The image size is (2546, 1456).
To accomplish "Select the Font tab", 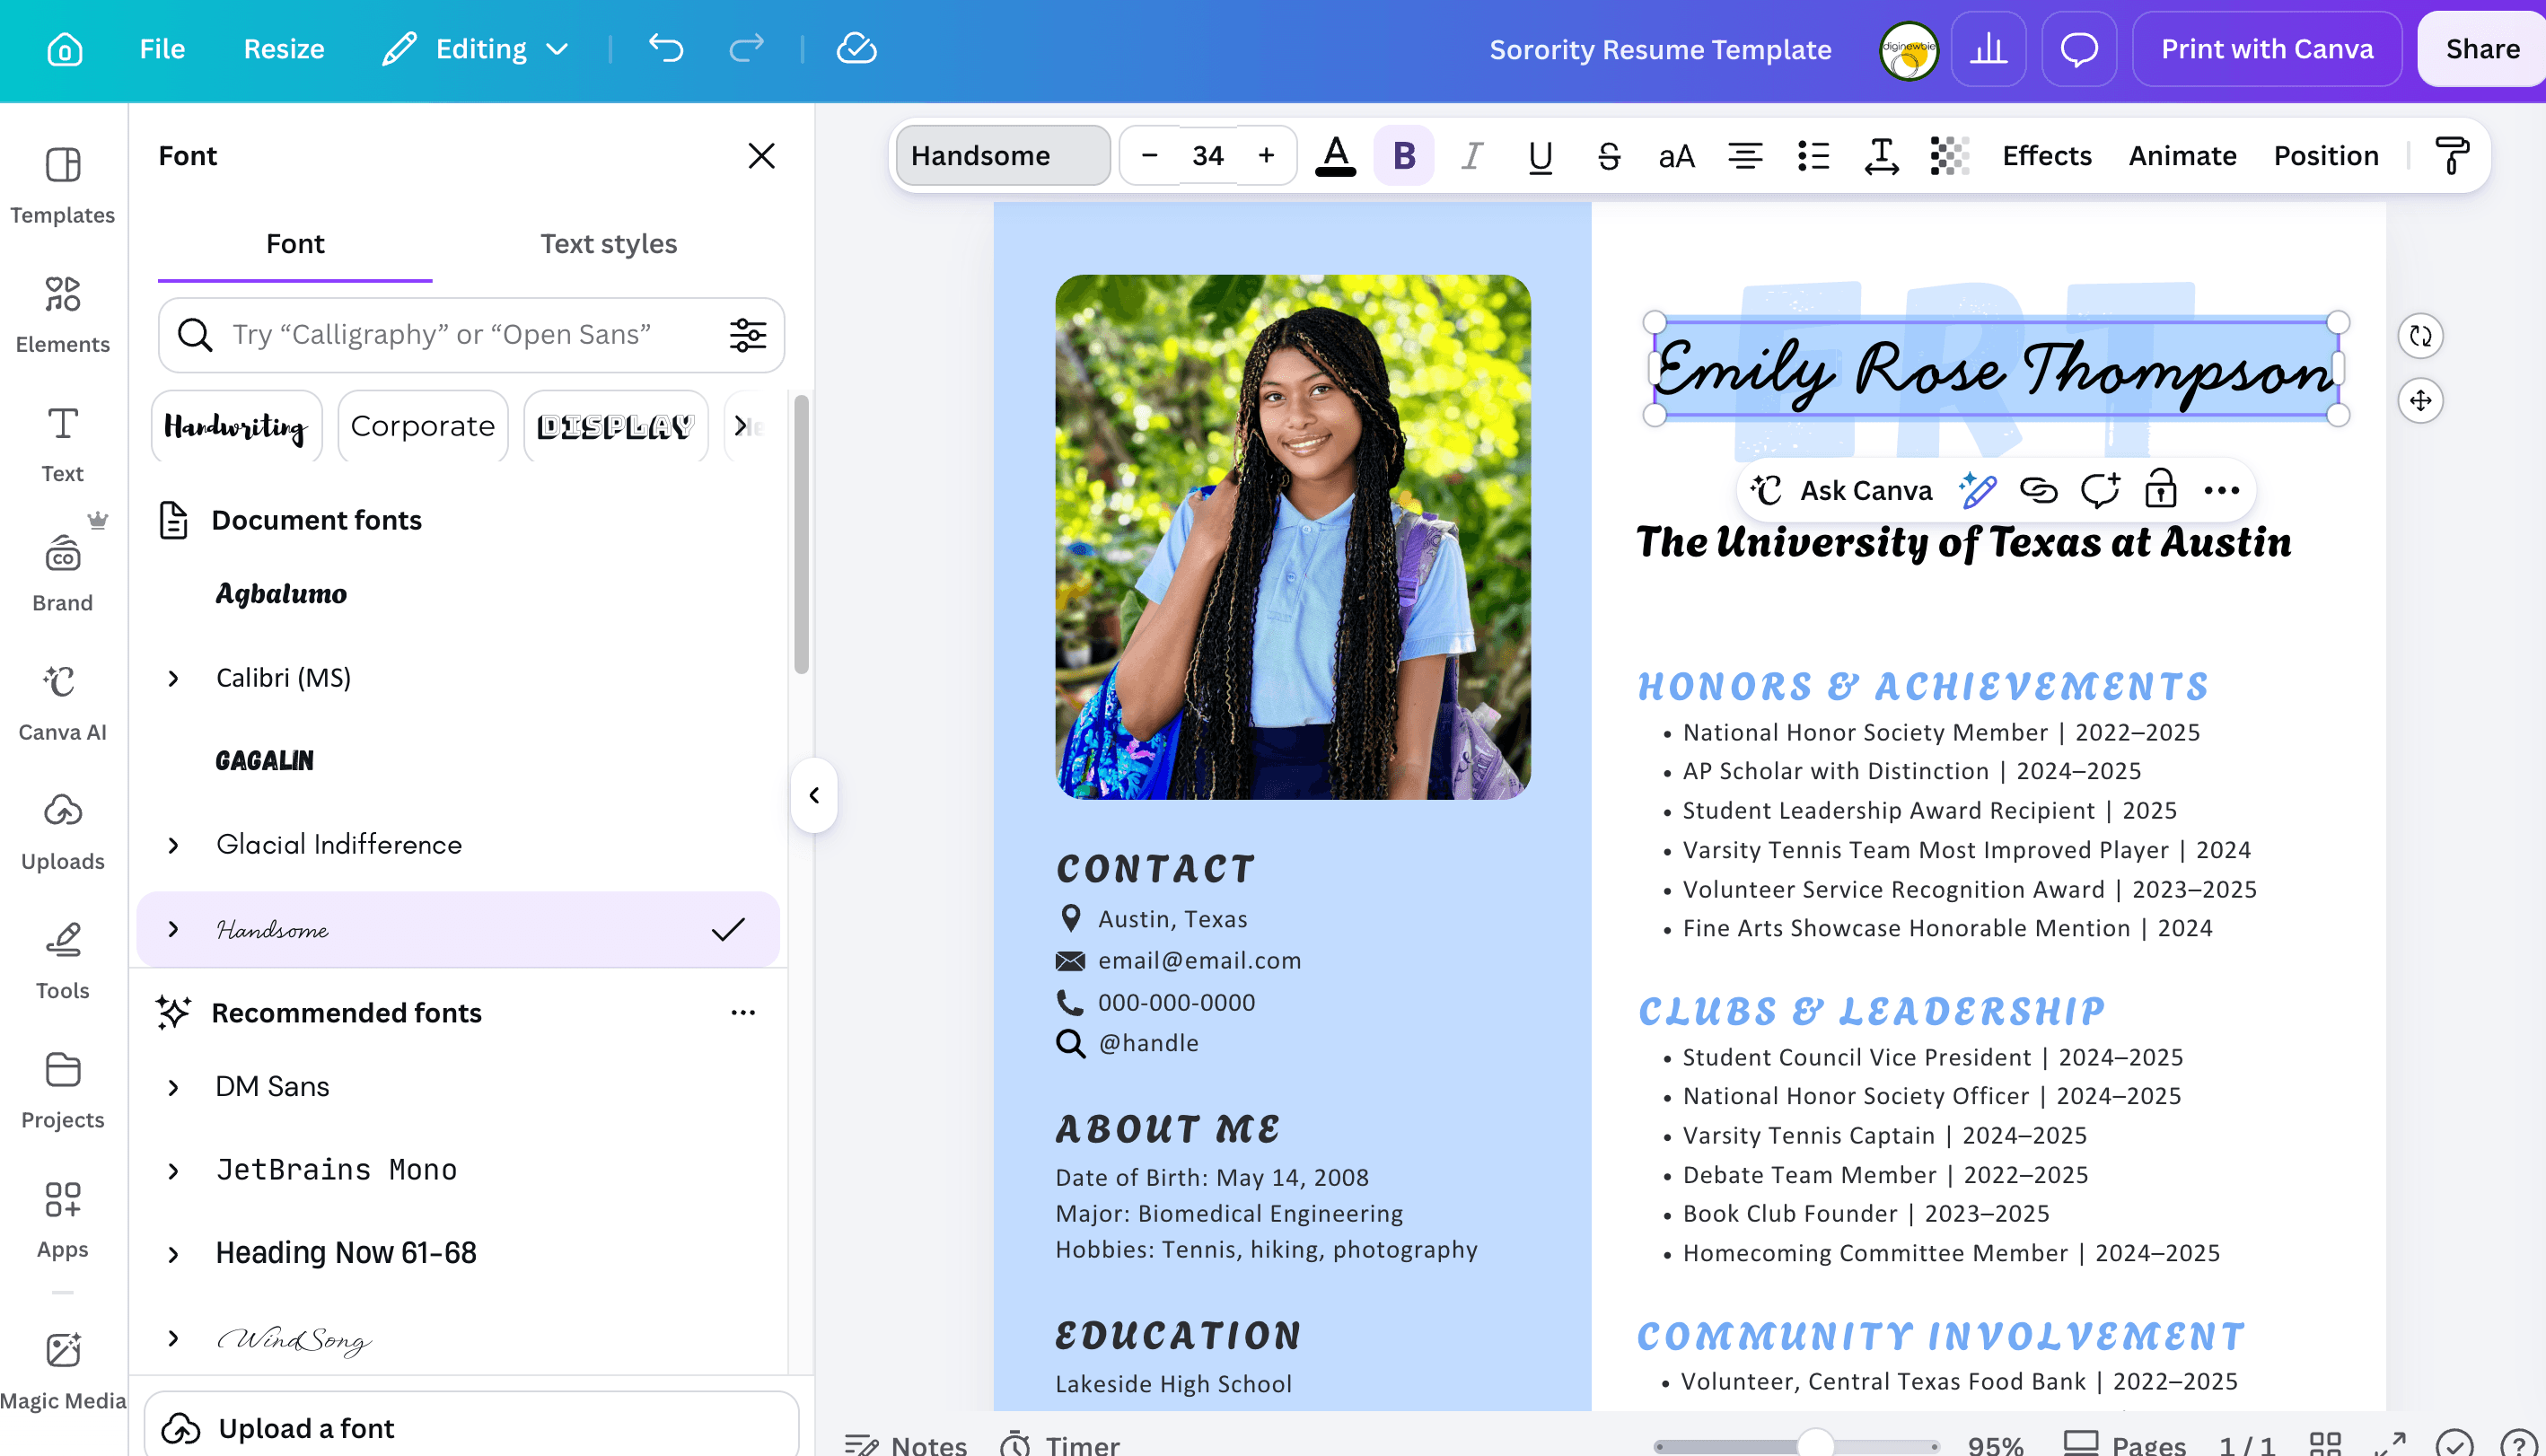I will click(295, 244).
